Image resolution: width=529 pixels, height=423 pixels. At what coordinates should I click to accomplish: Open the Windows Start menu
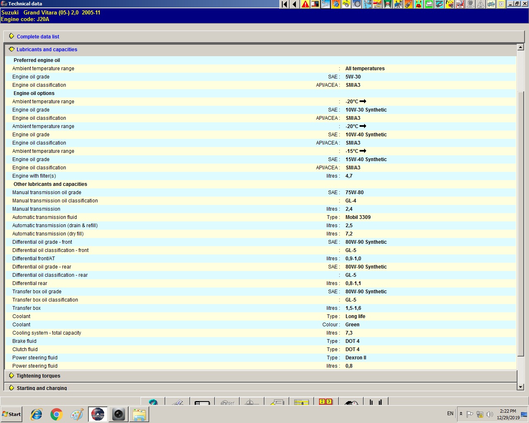tap(12, 414)
